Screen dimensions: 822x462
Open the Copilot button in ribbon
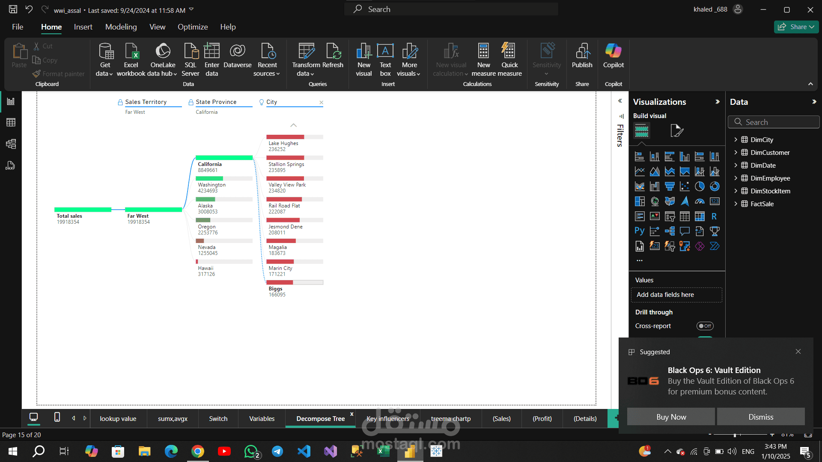613,56
